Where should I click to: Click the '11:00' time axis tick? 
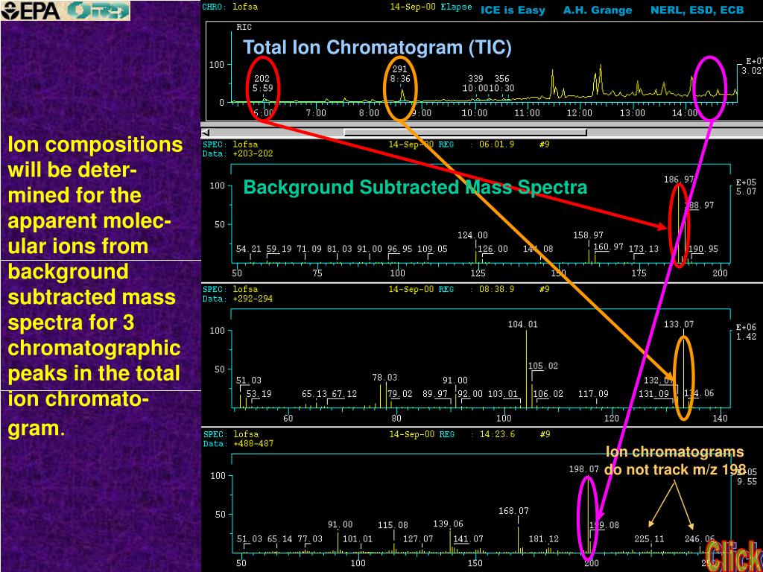(527, 113)
